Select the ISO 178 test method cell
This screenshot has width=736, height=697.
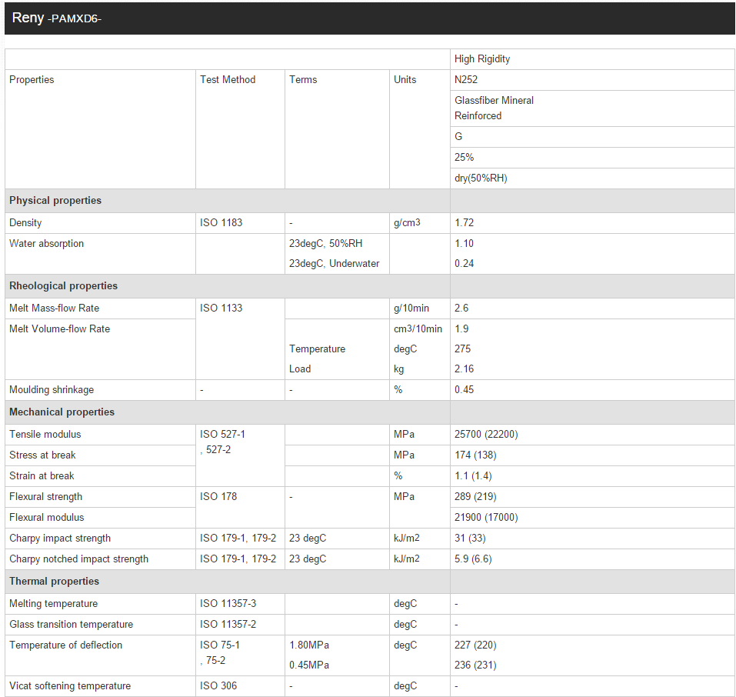(x=240, y=507)
